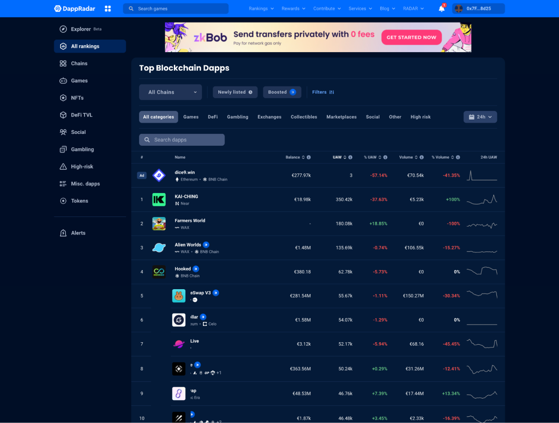Open the All Chains dropdown
This screenshot has height=423, width=559.
click(171, 92)
